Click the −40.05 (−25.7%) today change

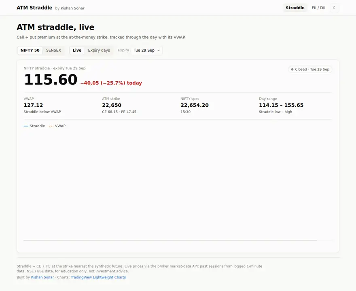(x=111, y=83)
